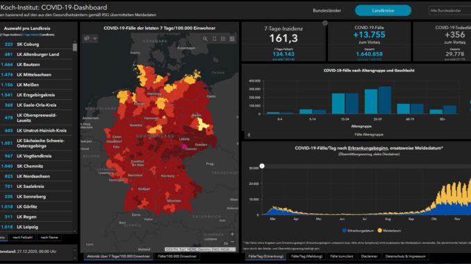Toggle the Erkrankungsdatum legend entry
The image size is (471, 264).
click(358, 231)
